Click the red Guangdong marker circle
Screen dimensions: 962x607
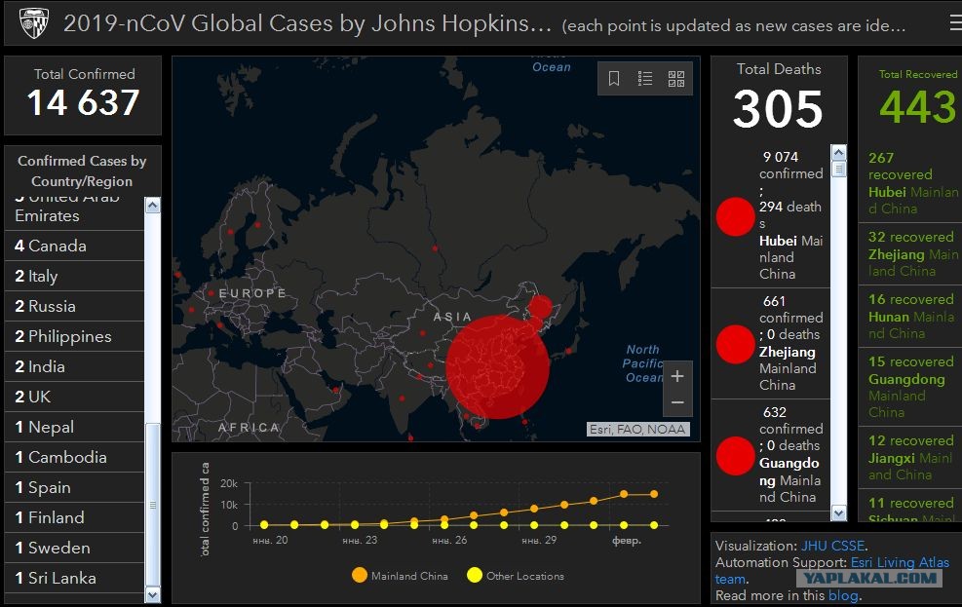pyautogui.click(x=735, y=456)
